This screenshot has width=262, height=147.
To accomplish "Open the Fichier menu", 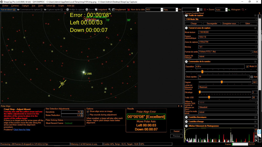I will coord(5,6).
